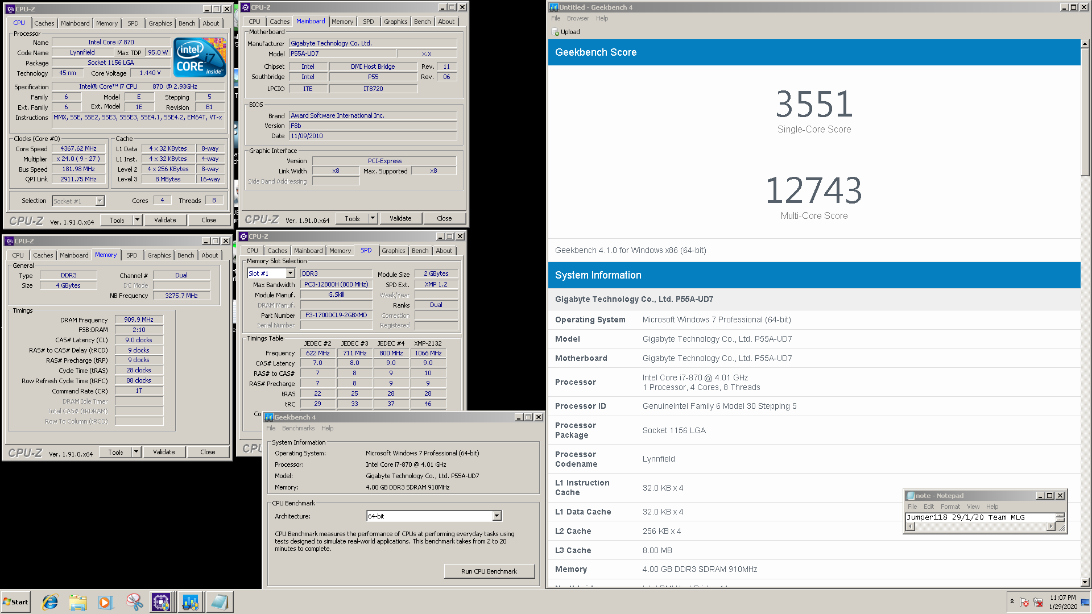Open Graphics tab in CPU-Z Mainboard window
The width and height of the screenshot is (1092, 614).
(x=395, y=22)
